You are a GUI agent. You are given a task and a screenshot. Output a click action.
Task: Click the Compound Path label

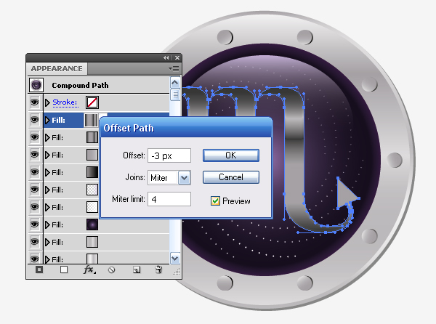80,85
